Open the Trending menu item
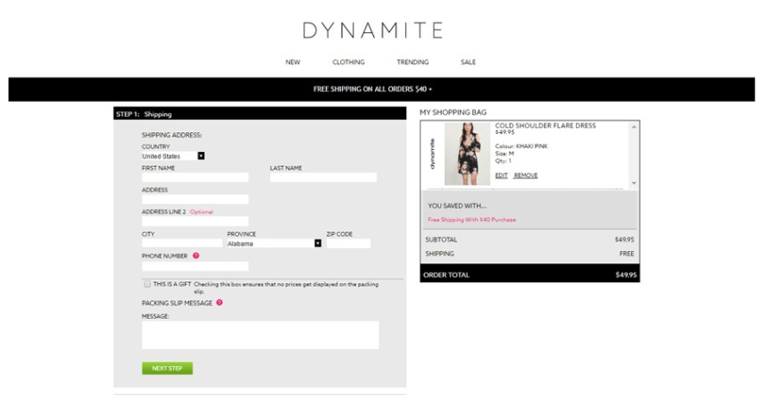The width and height of the screenshot is (766, 417). 412,63
